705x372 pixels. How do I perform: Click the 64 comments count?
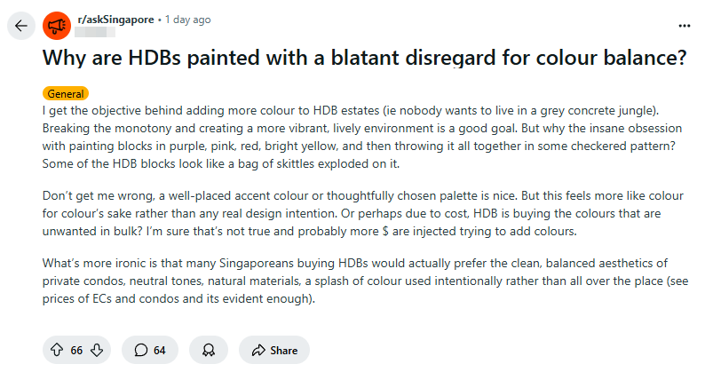click(x=160, y=350)
